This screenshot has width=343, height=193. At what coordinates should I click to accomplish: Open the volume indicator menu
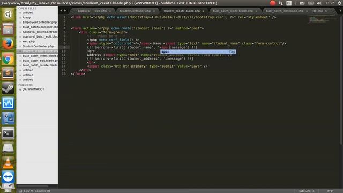coord(319,3)
